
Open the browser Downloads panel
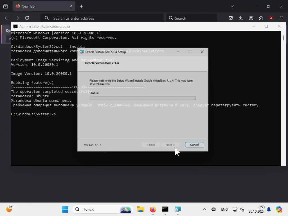(241, 18)
